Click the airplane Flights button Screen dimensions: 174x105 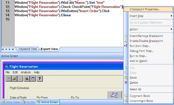pyautogui.click(x=115, y=95)
